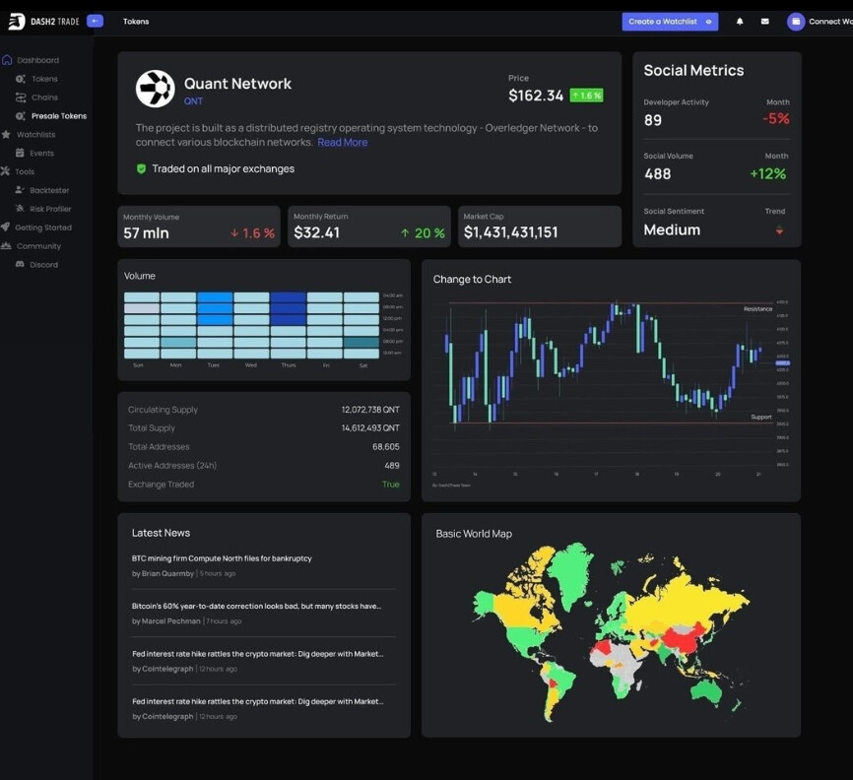
Task: Open the article by Cointelegraph dated 12 hours ago, first one
Action: (x=258, y=654)
